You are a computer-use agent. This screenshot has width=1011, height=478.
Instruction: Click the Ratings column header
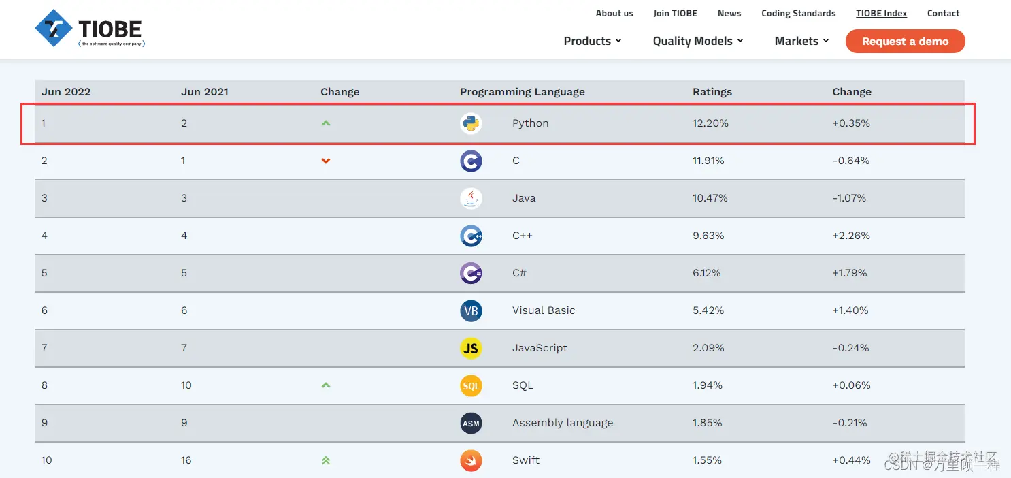coord(712,92)
